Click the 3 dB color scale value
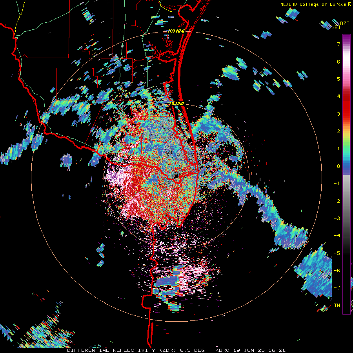353x353 pixels. (x=338, y=114)
